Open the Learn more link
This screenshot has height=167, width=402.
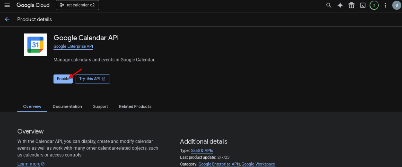click(31, 164)
